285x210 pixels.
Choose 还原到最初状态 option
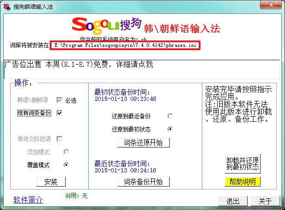170,129
